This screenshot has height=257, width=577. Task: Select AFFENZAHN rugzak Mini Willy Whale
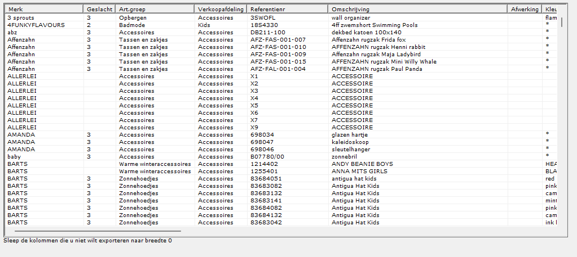pos(384,62)
